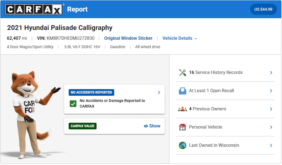Image resolution: width=282 pixels, height=165 pixels.
Task: Click the globe icon for last owned location
Action: (182, 145)
